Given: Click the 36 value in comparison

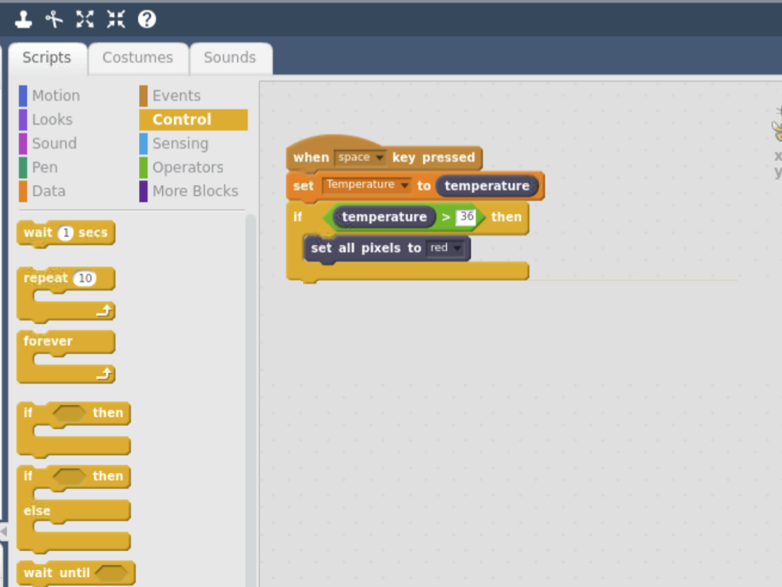Looking at the screenshot, I should click(x=466, y=216).
